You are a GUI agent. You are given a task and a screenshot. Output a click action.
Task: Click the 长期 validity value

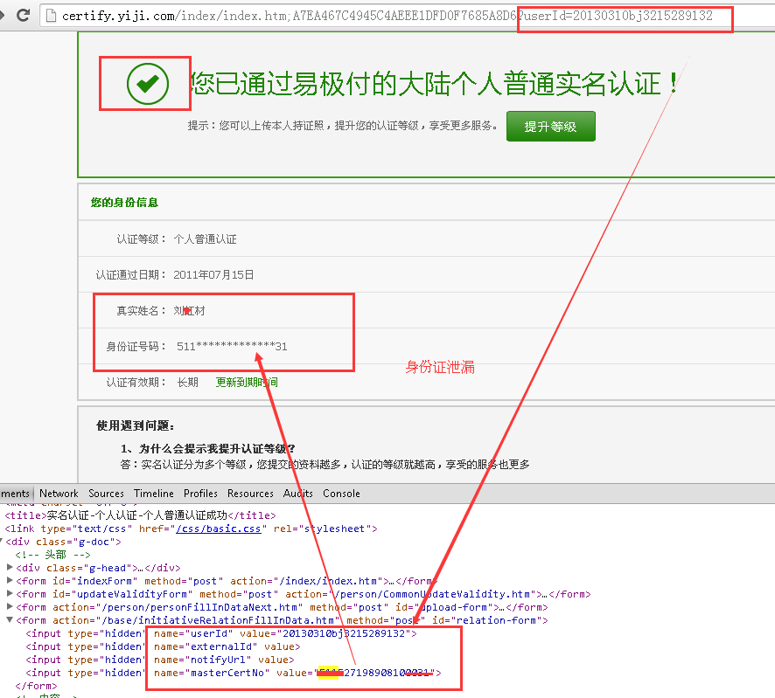click(x=188, y=382)
